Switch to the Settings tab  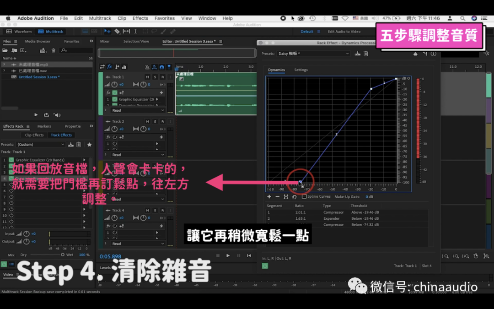(x=301, y=70)
